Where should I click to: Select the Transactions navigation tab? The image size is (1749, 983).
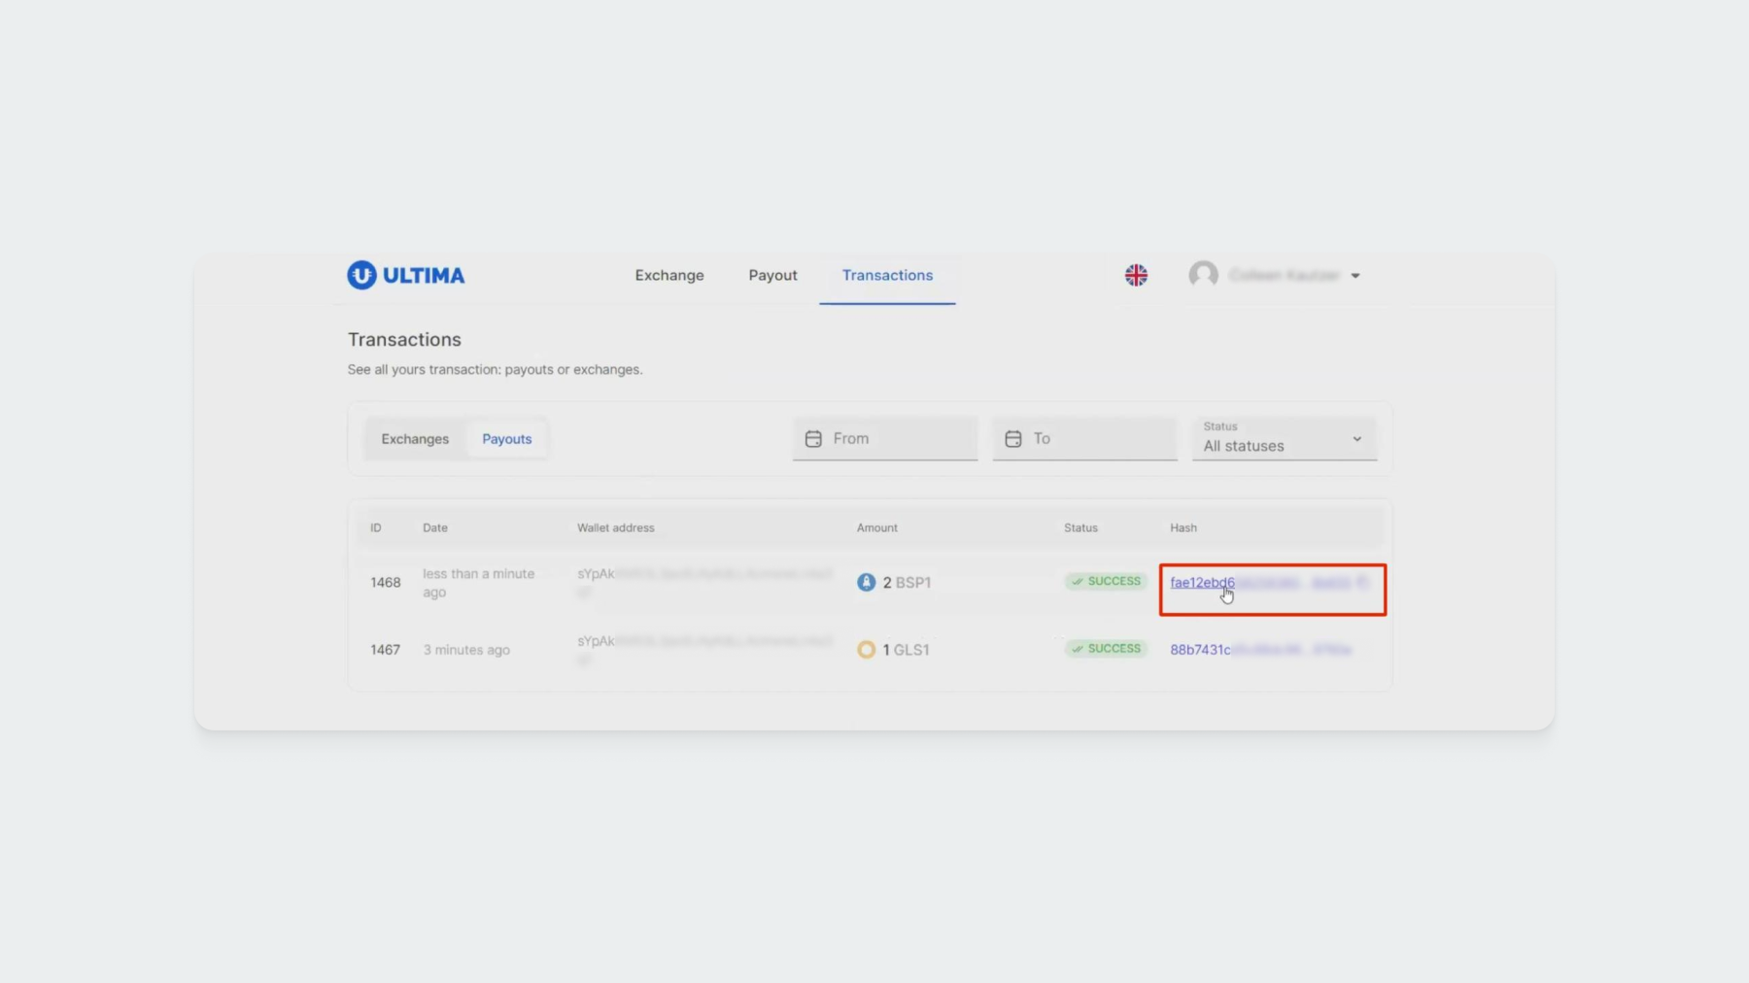(887, 276)
